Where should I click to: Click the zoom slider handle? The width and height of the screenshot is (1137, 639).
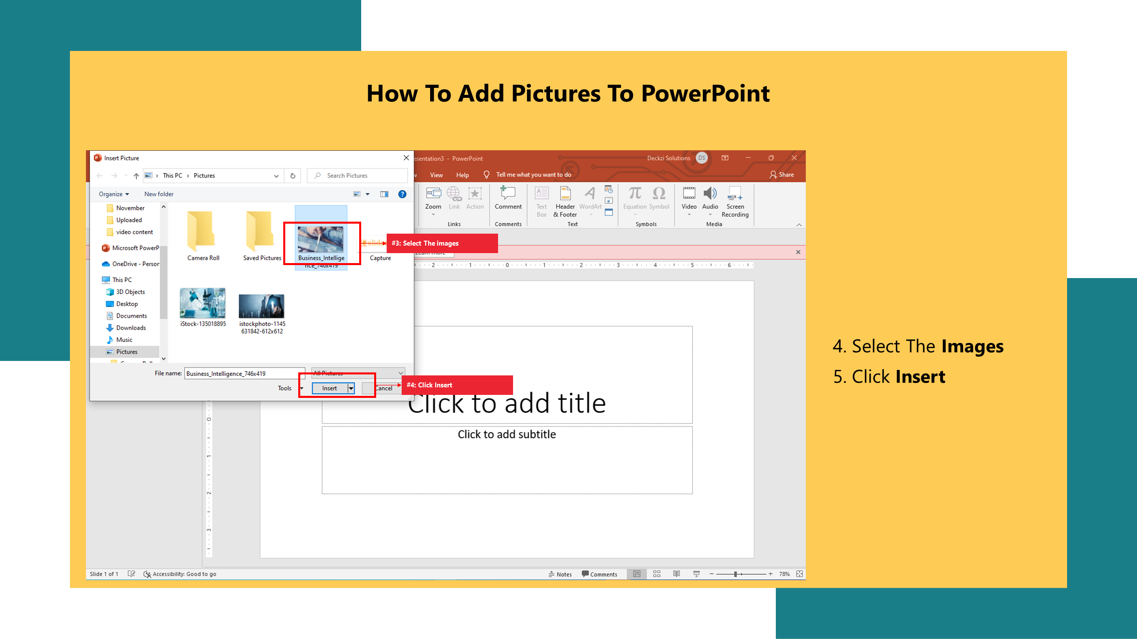click(735, 574)
